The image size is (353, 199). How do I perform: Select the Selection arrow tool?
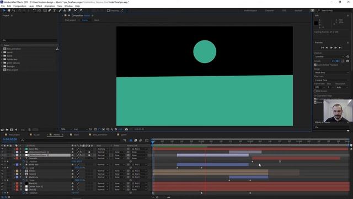click(x=4, y=11)
